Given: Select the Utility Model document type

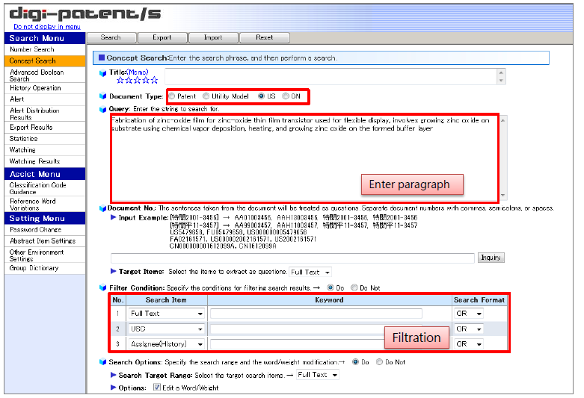Looking at the screenshot, I should [x=206, y=96].
